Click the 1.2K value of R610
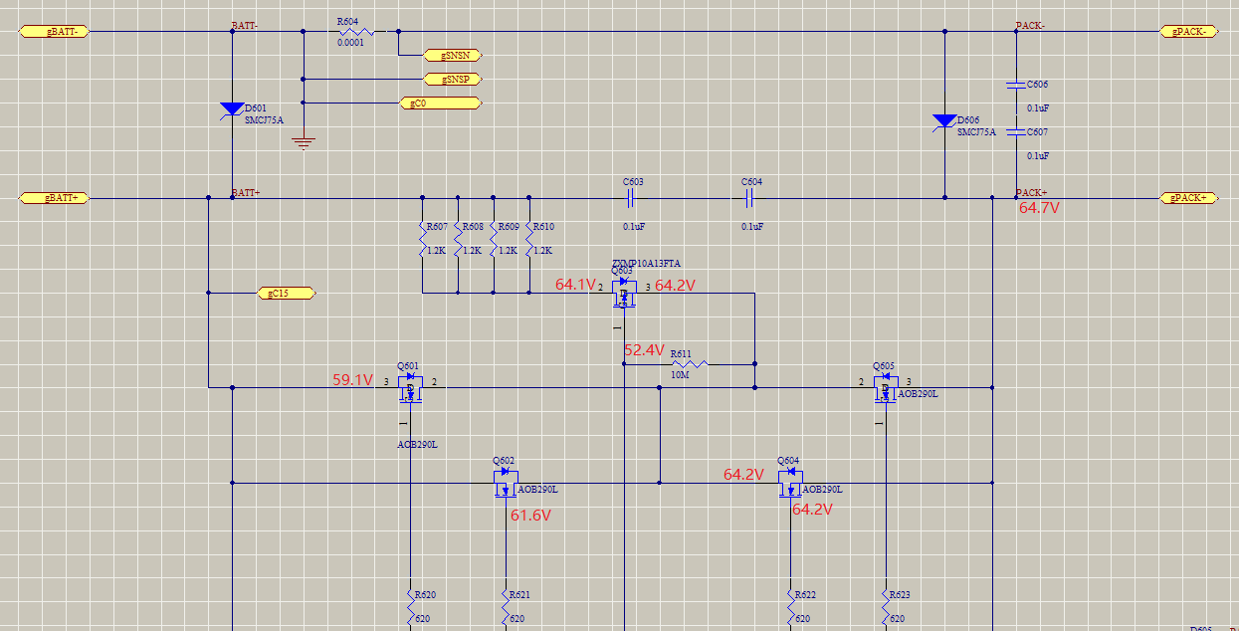The width and height of the screenshot is (1239, 631). click(x=542, y=251)
